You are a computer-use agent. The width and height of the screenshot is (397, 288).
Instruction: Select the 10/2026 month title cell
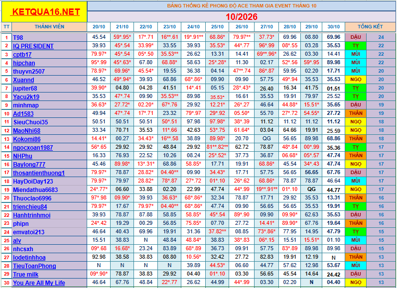coord(242,17)
